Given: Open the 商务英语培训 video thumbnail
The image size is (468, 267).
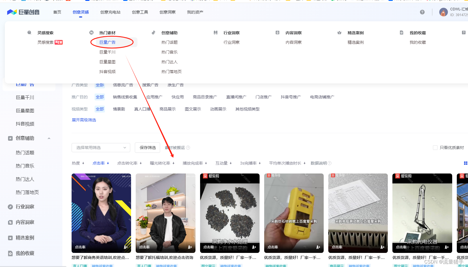Looking at the screenshot, I should point(101,213).
